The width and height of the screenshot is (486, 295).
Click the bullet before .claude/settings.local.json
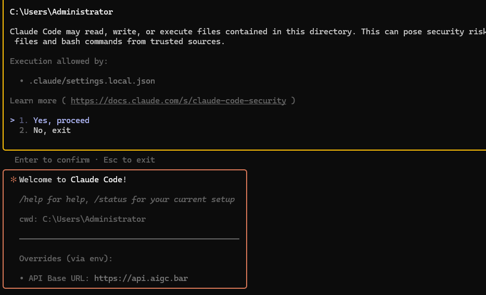tap(22, 81)
